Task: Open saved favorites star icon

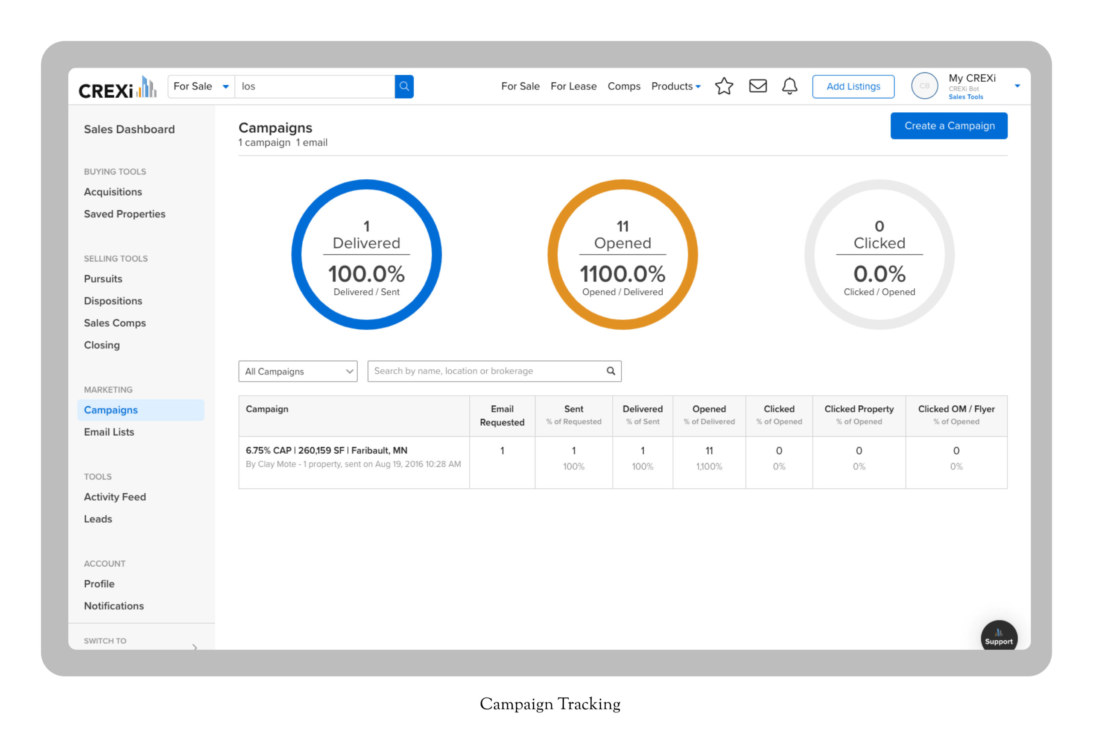Action: 724,86
